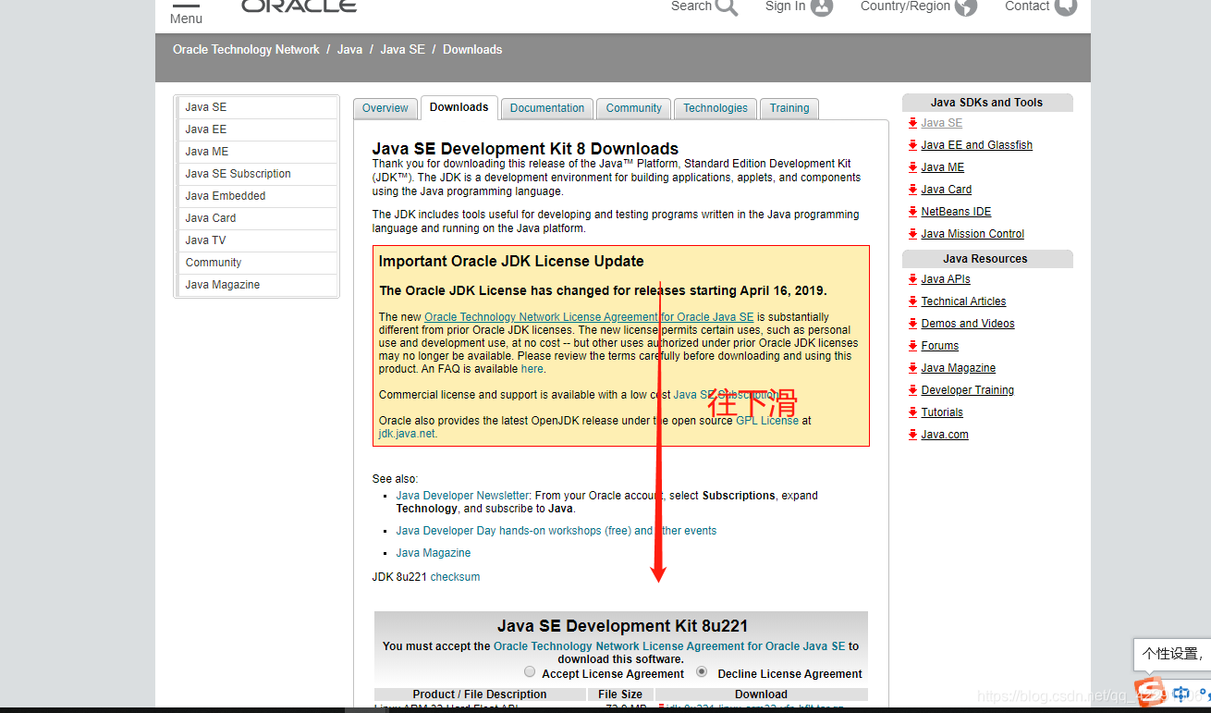This screenshot has height=713, width=1211.
Task: Open the GPL License link
Action: 767,421
